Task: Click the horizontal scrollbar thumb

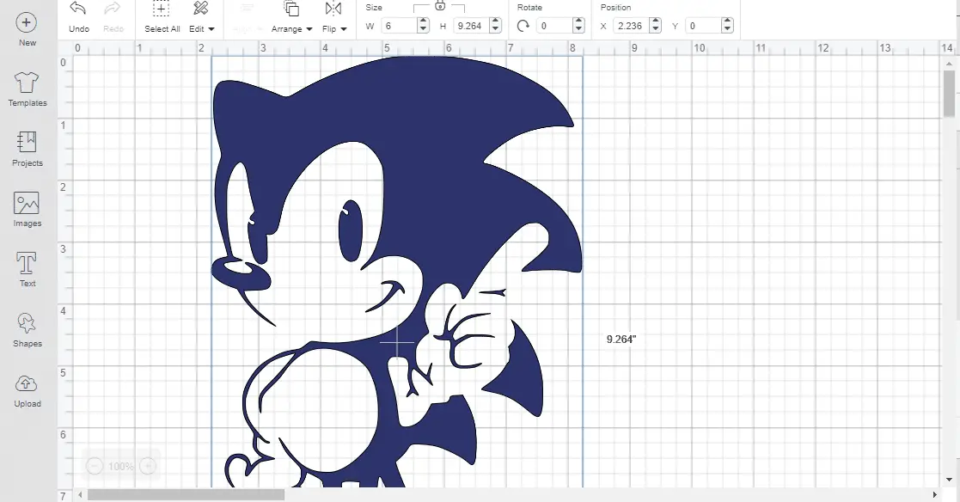Action: pos(186,494)
